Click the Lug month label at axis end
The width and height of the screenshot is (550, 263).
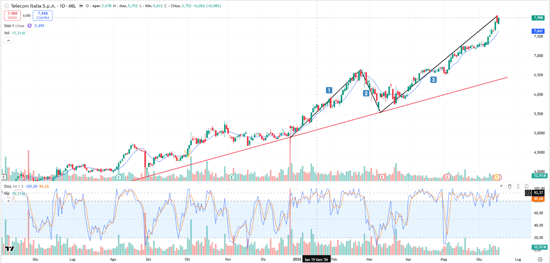(x=518, y=259)
